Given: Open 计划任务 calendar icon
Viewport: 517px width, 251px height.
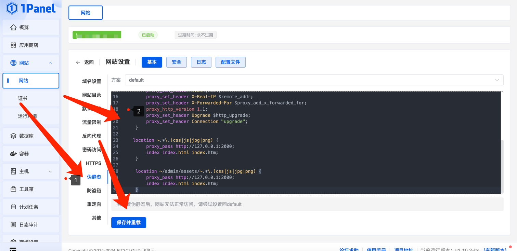Looking at the screenshot, I should tap(13, 207).
